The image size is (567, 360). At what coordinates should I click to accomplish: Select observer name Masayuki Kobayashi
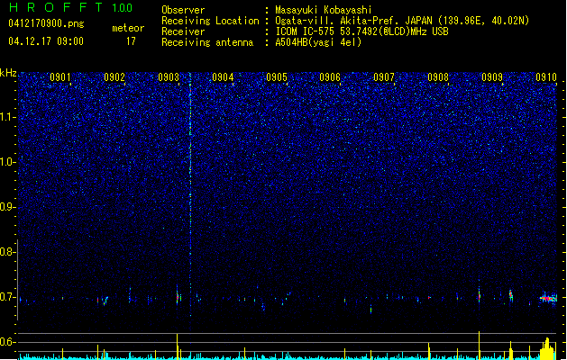click(324, 10)
